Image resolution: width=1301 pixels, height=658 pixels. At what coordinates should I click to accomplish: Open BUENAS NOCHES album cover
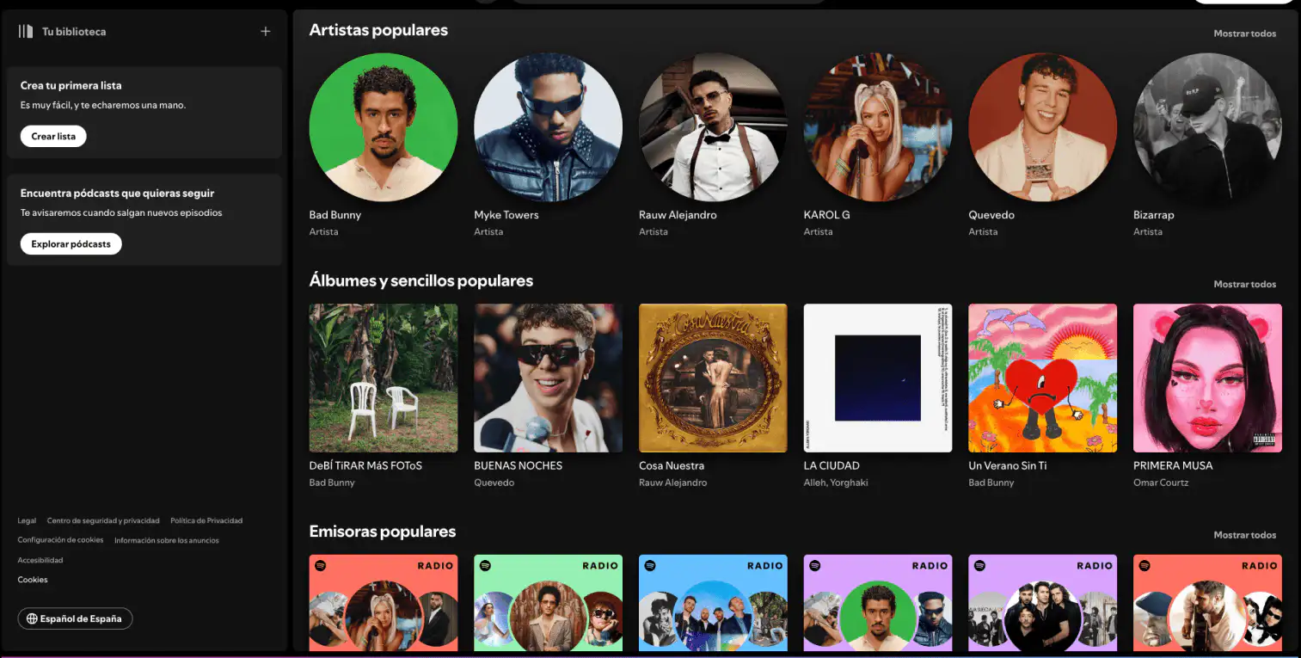[549, 378]
